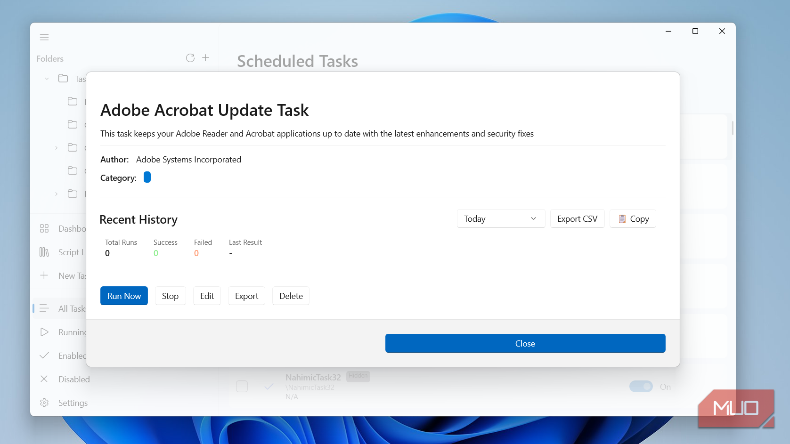This screenshot has height=444, width=790.
Task: Click the Adobe Systems Incorporated author text
Action: pyautogui.click(x=188, y=160)
